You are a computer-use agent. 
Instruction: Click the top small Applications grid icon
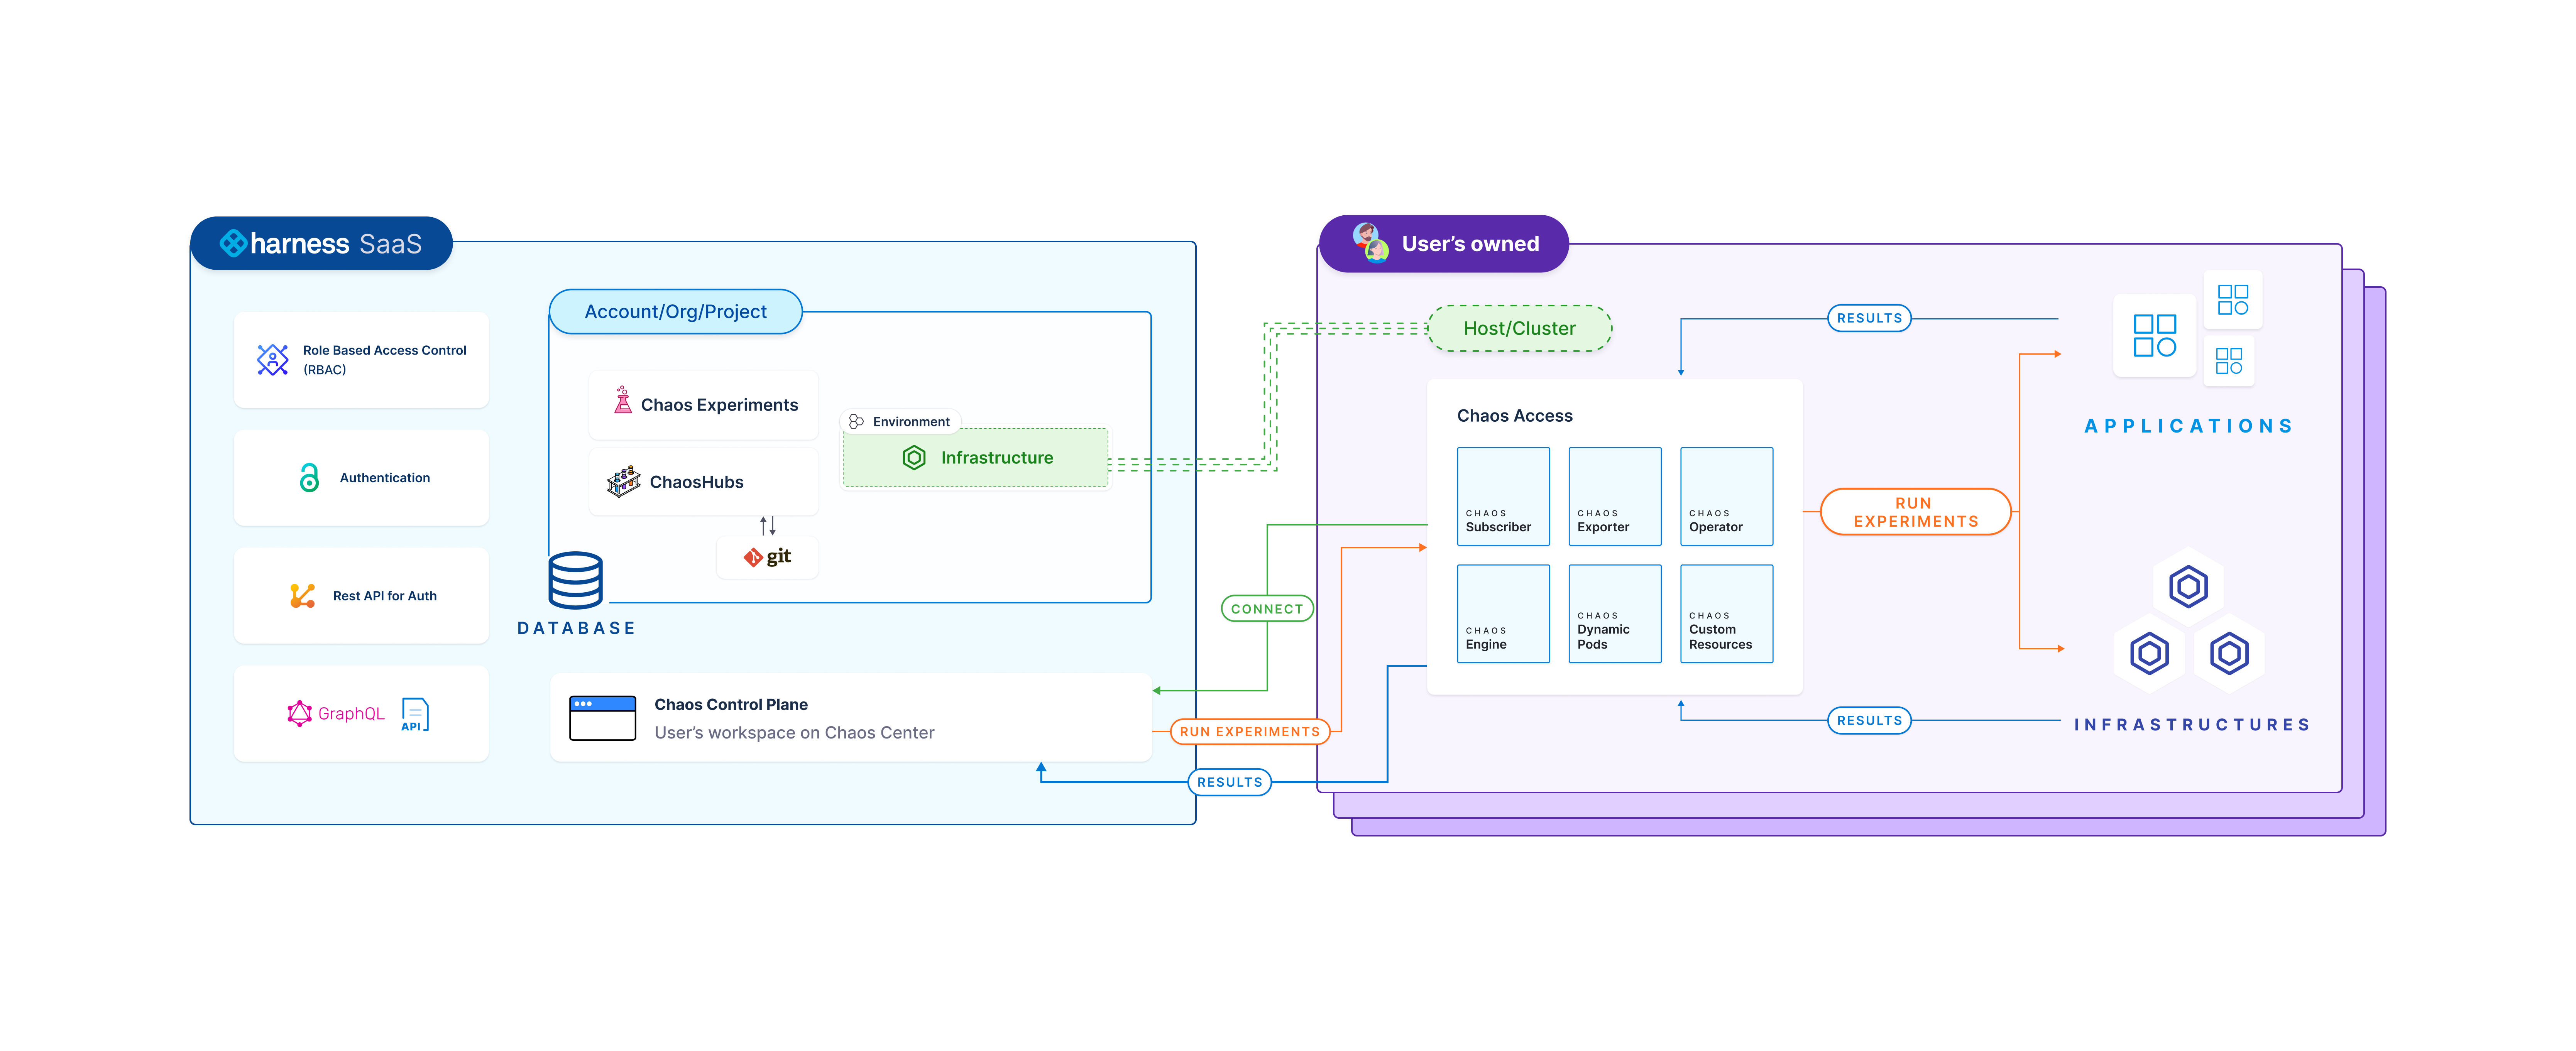click(x=2233, y=300)
